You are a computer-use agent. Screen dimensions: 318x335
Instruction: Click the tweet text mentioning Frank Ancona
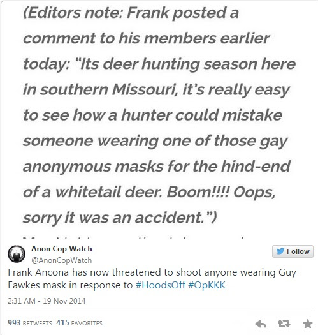(x=152, y=279)
